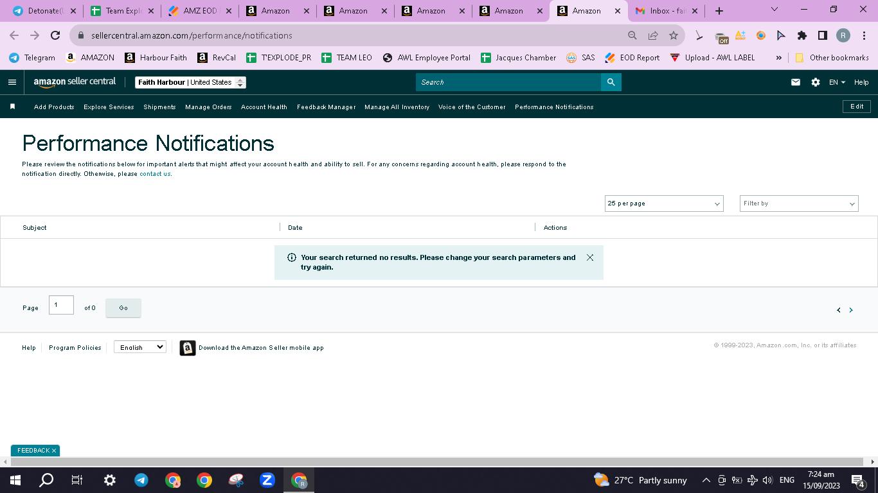The image size is (878, 493).
Task: Click the bookmark flag icon beside Add Products
Action: click(x=12, y=107)
